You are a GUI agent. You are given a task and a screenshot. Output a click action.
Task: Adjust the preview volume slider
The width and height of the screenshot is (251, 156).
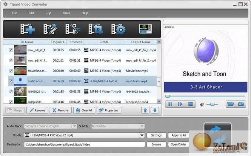[x=212, y=105]
